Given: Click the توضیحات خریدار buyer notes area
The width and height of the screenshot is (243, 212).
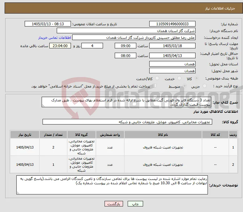Looking at the screenshot, I should click(112, 185).
